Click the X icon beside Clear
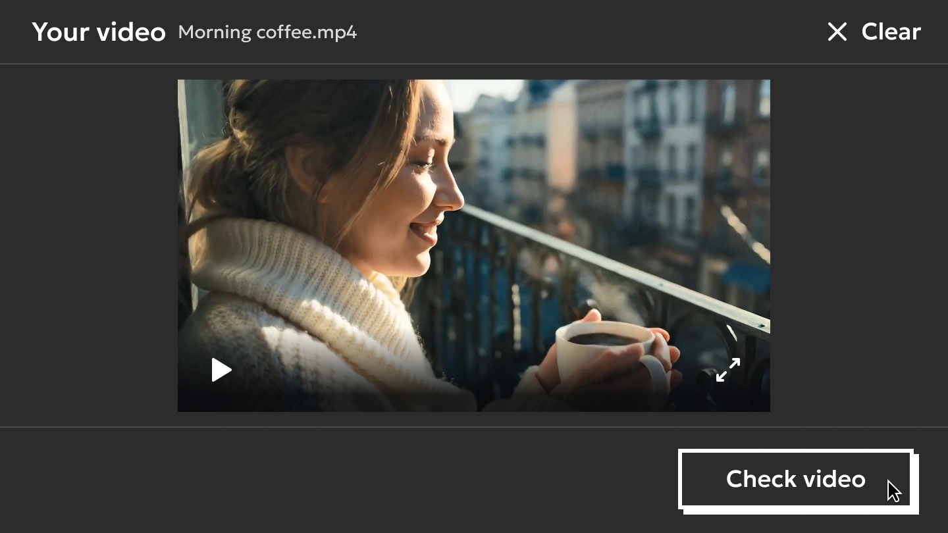Viewport: 948px width, 533px height. 837,32
